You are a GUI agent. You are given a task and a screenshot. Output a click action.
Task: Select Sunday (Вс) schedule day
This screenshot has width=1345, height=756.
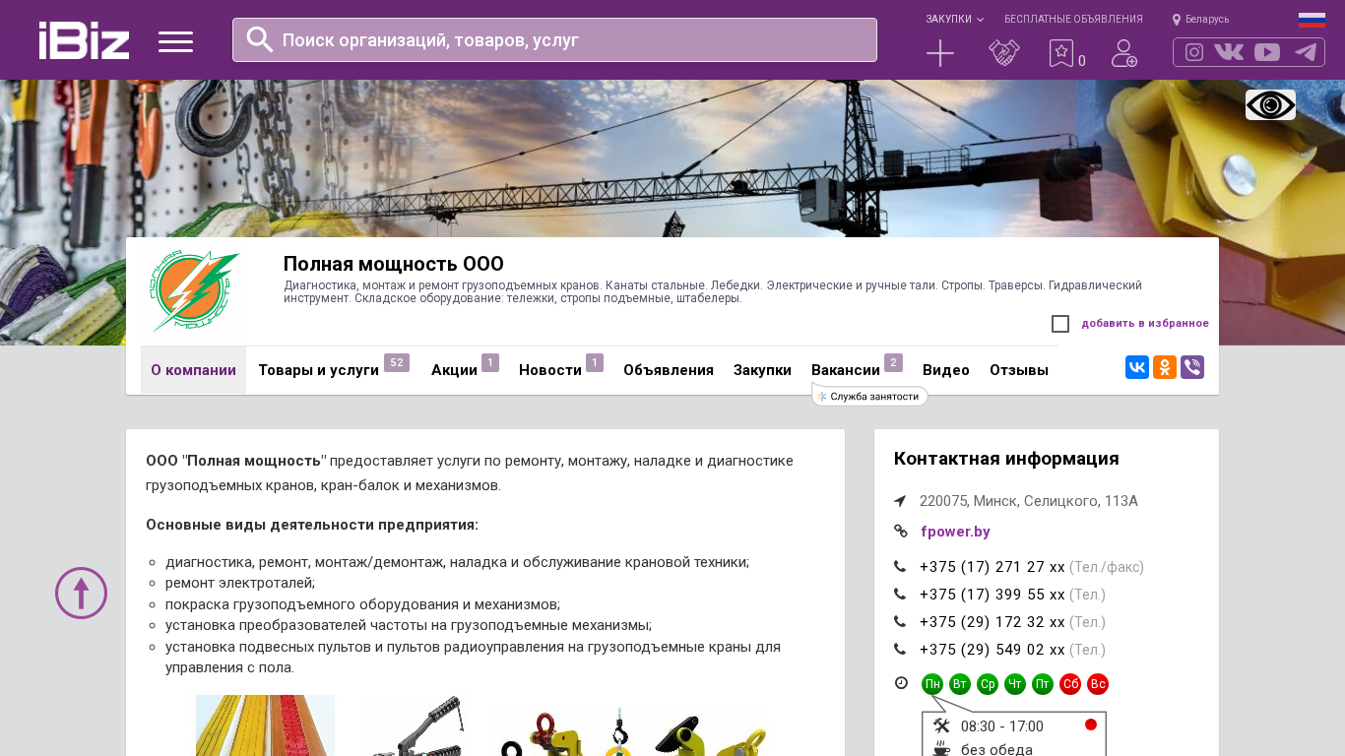coord(1098,684)
